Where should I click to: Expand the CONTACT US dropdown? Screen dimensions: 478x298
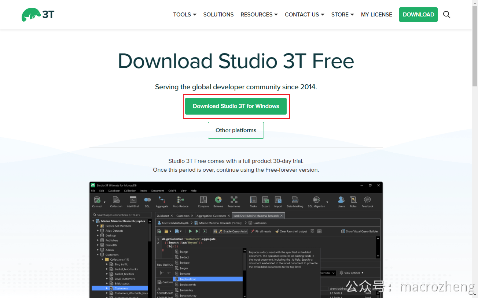(305, 15)
